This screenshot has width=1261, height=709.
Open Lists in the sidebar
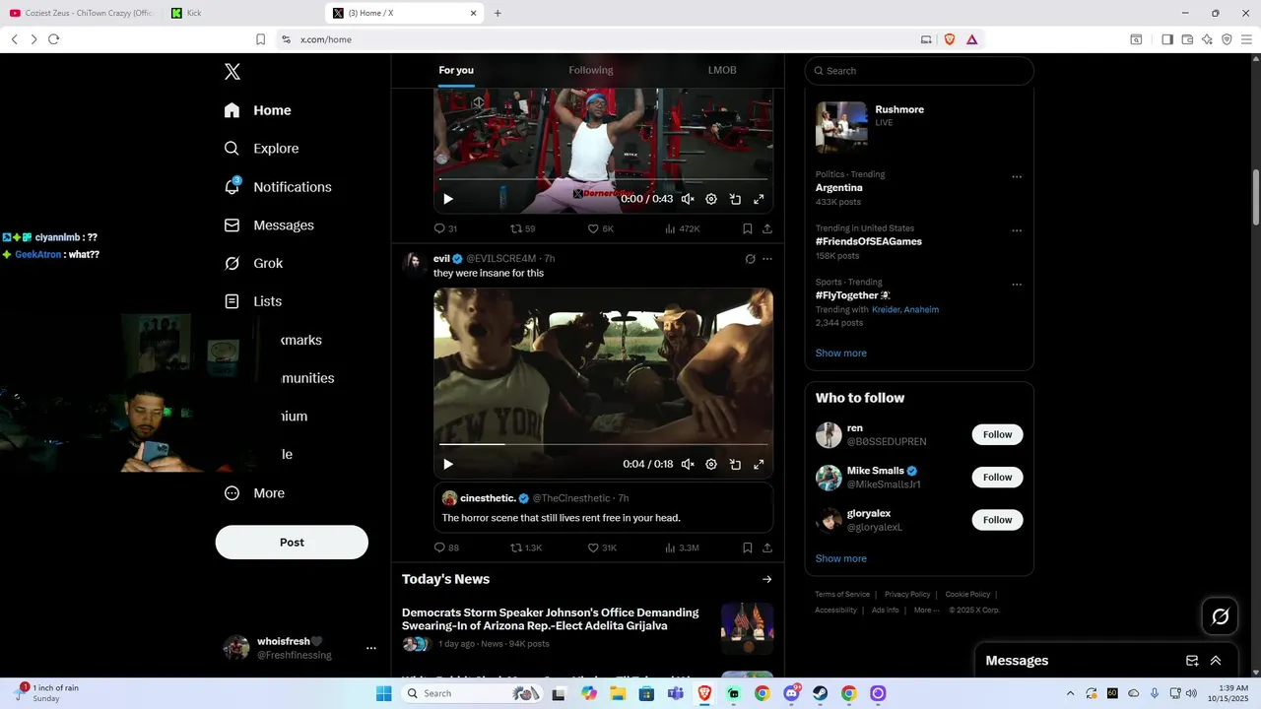click(x=252, y=301)
